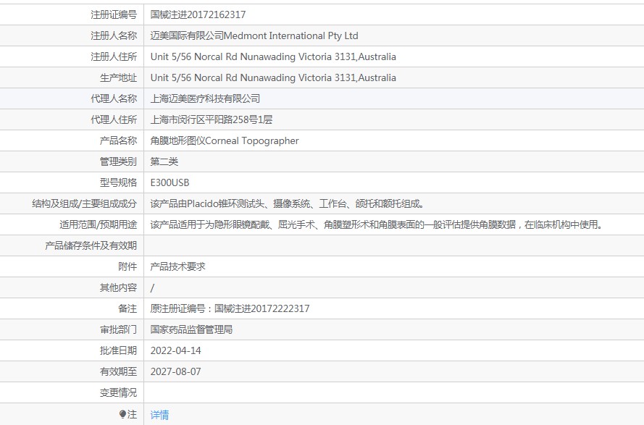
Task: Click the 适用范围/预期用途 label
Action: (x=99, y=224)
